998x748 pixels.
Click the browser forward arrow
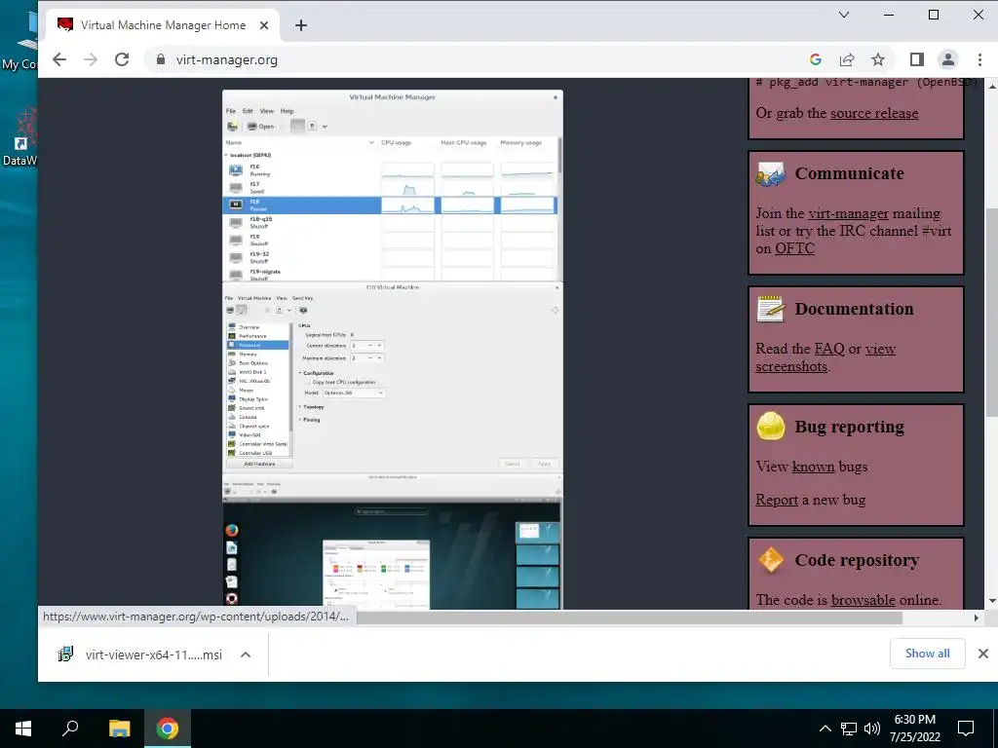click(x=91, y=59)
